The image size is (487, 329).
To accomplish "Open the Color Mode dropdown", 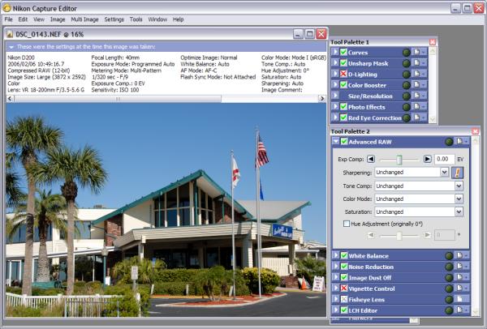I will pyautogui.click(x=459, y=198).
